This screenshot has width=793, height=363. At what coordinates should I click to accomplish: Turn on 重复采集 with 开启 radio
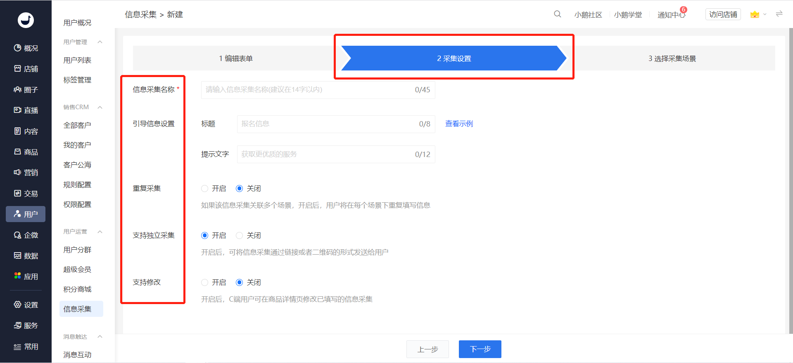pos(204,189)
